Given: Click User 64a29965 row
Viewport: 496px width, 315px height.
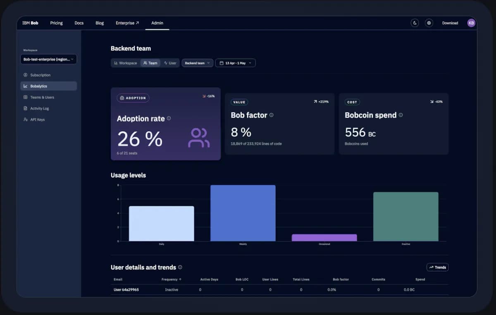Looking at the screenshot, I should click(x=279, y=290).
